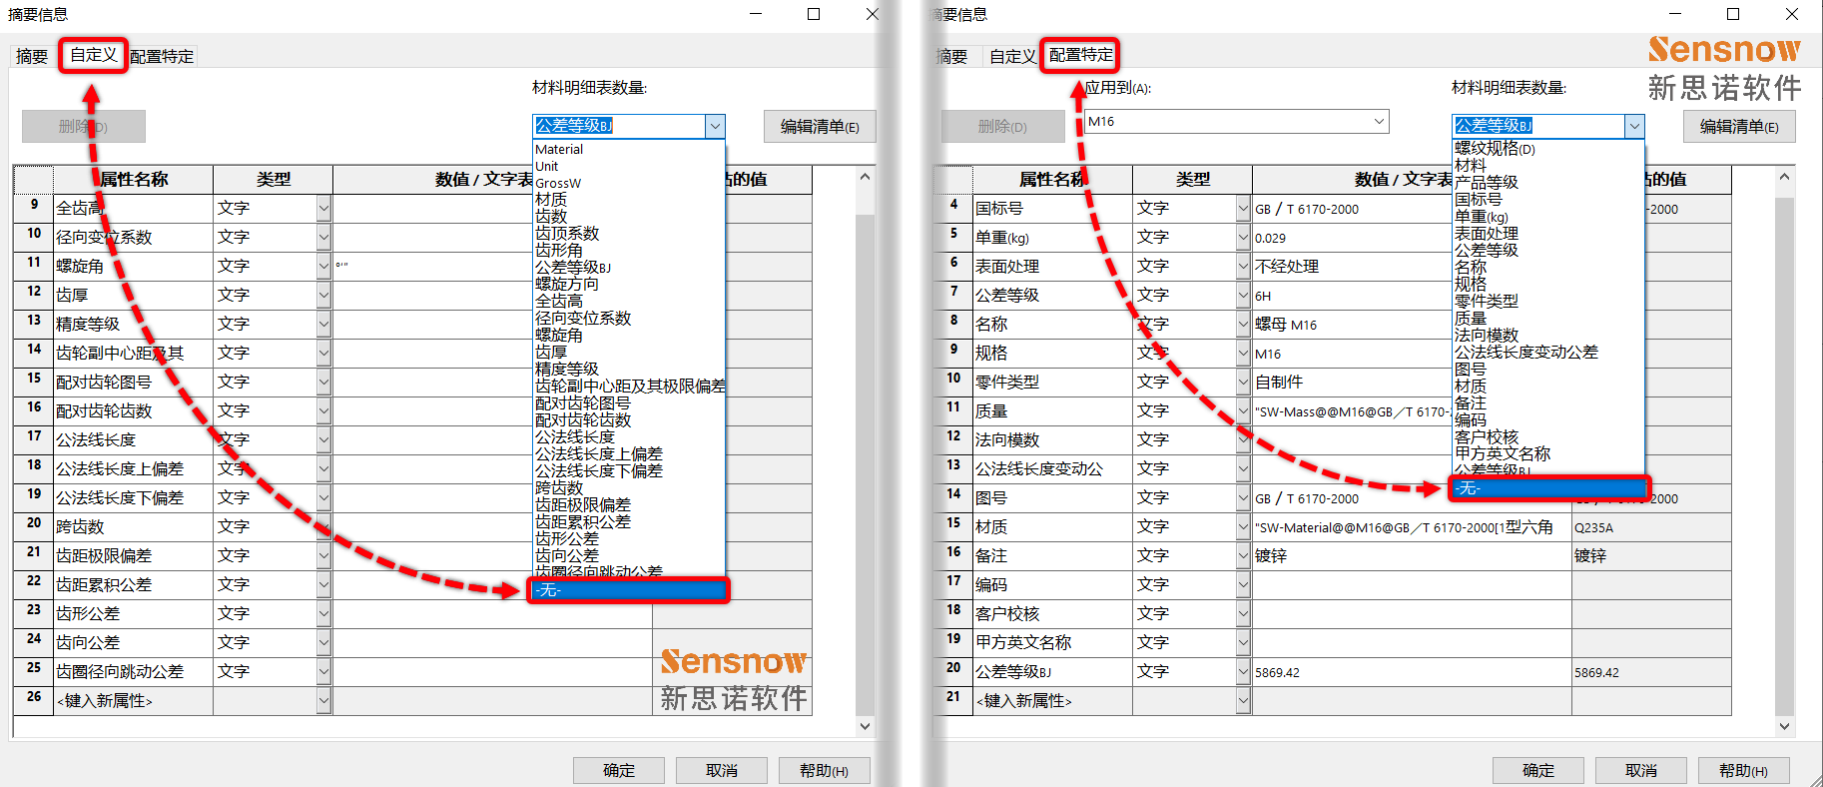This screenshot has height=787, width=1823.
Task: Open type dropdown for 齿厚 row
Action: (323, 296)
